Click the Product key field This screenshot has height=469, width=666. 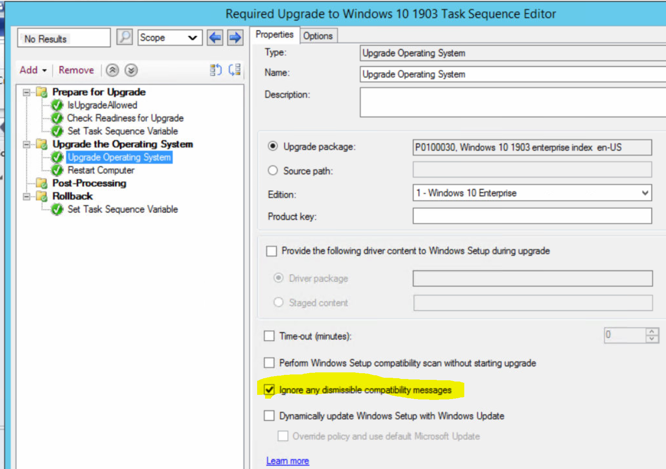click(x=532, y=216)
